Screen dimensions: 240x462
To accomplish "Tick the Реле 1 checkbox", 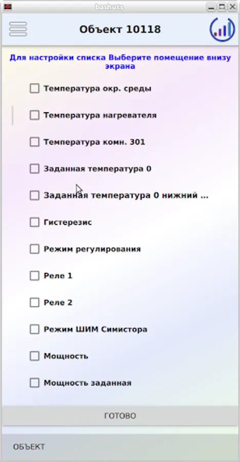I will 34,276.
